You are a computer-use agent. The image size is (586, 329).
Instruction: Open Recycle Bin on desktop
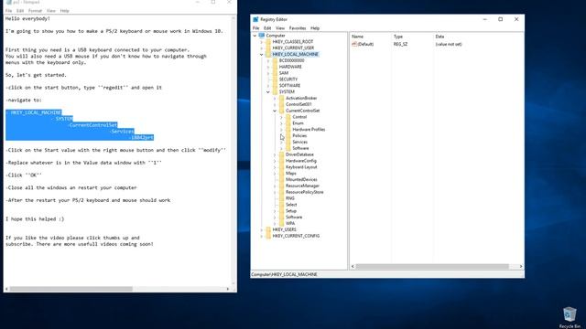pyautogui.click(x=570, y=317)
